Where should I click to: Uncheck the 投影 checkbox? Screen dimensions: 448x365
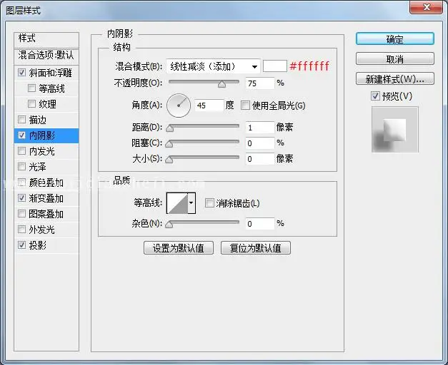(x=21, y=245)
